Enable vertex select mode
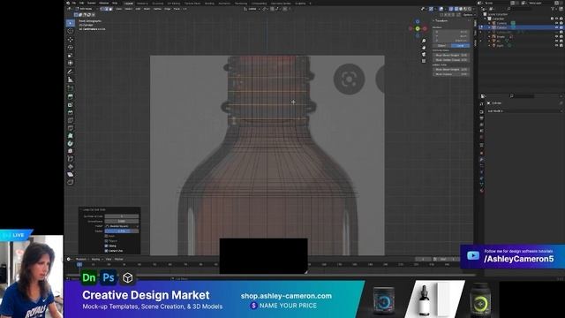The image size is (565, 318). point(102,9)
